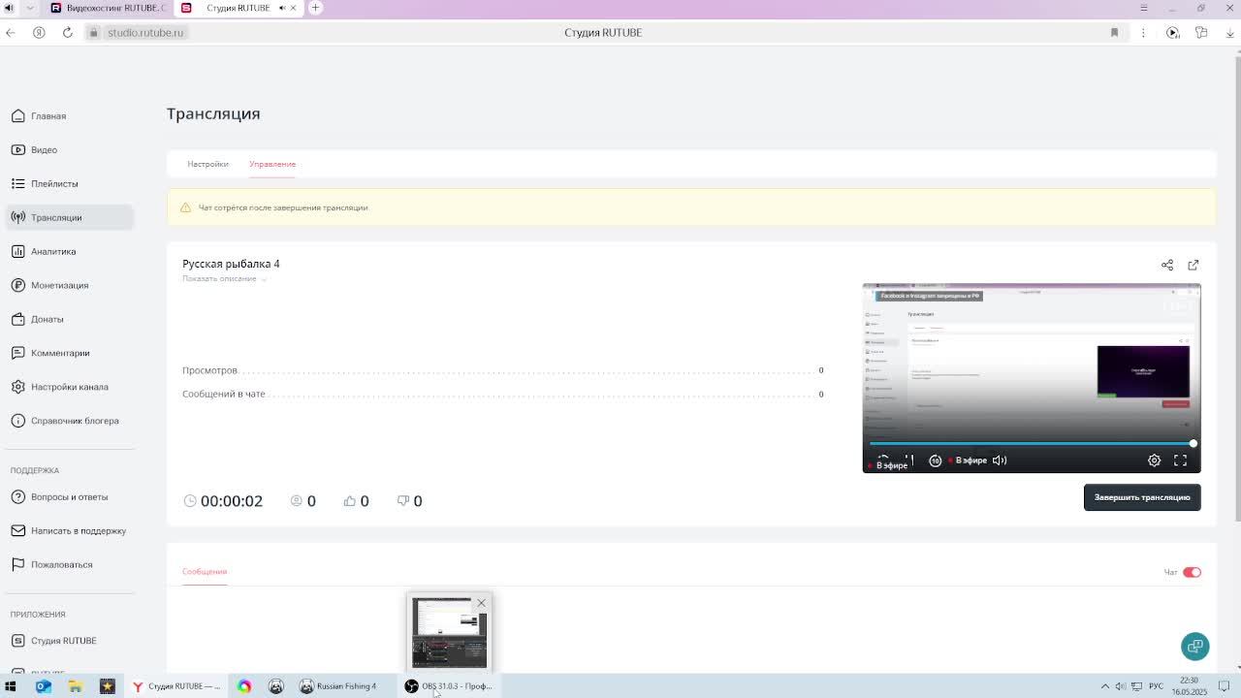This screenshot has width=1241, height=698.
Task: Mute the player volume
Action: (x=1000, y=460)
